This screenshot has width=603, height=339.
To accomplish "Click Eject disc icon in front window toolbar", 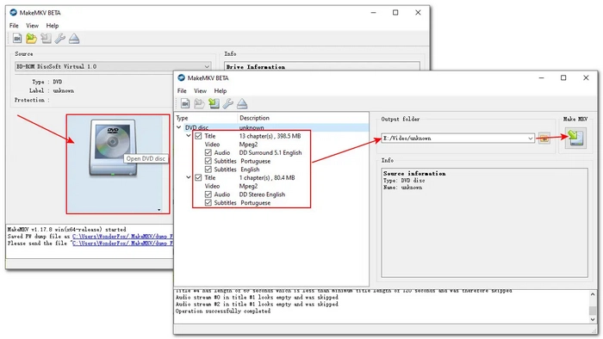I will pyautogui.click(x=242, y=103).
